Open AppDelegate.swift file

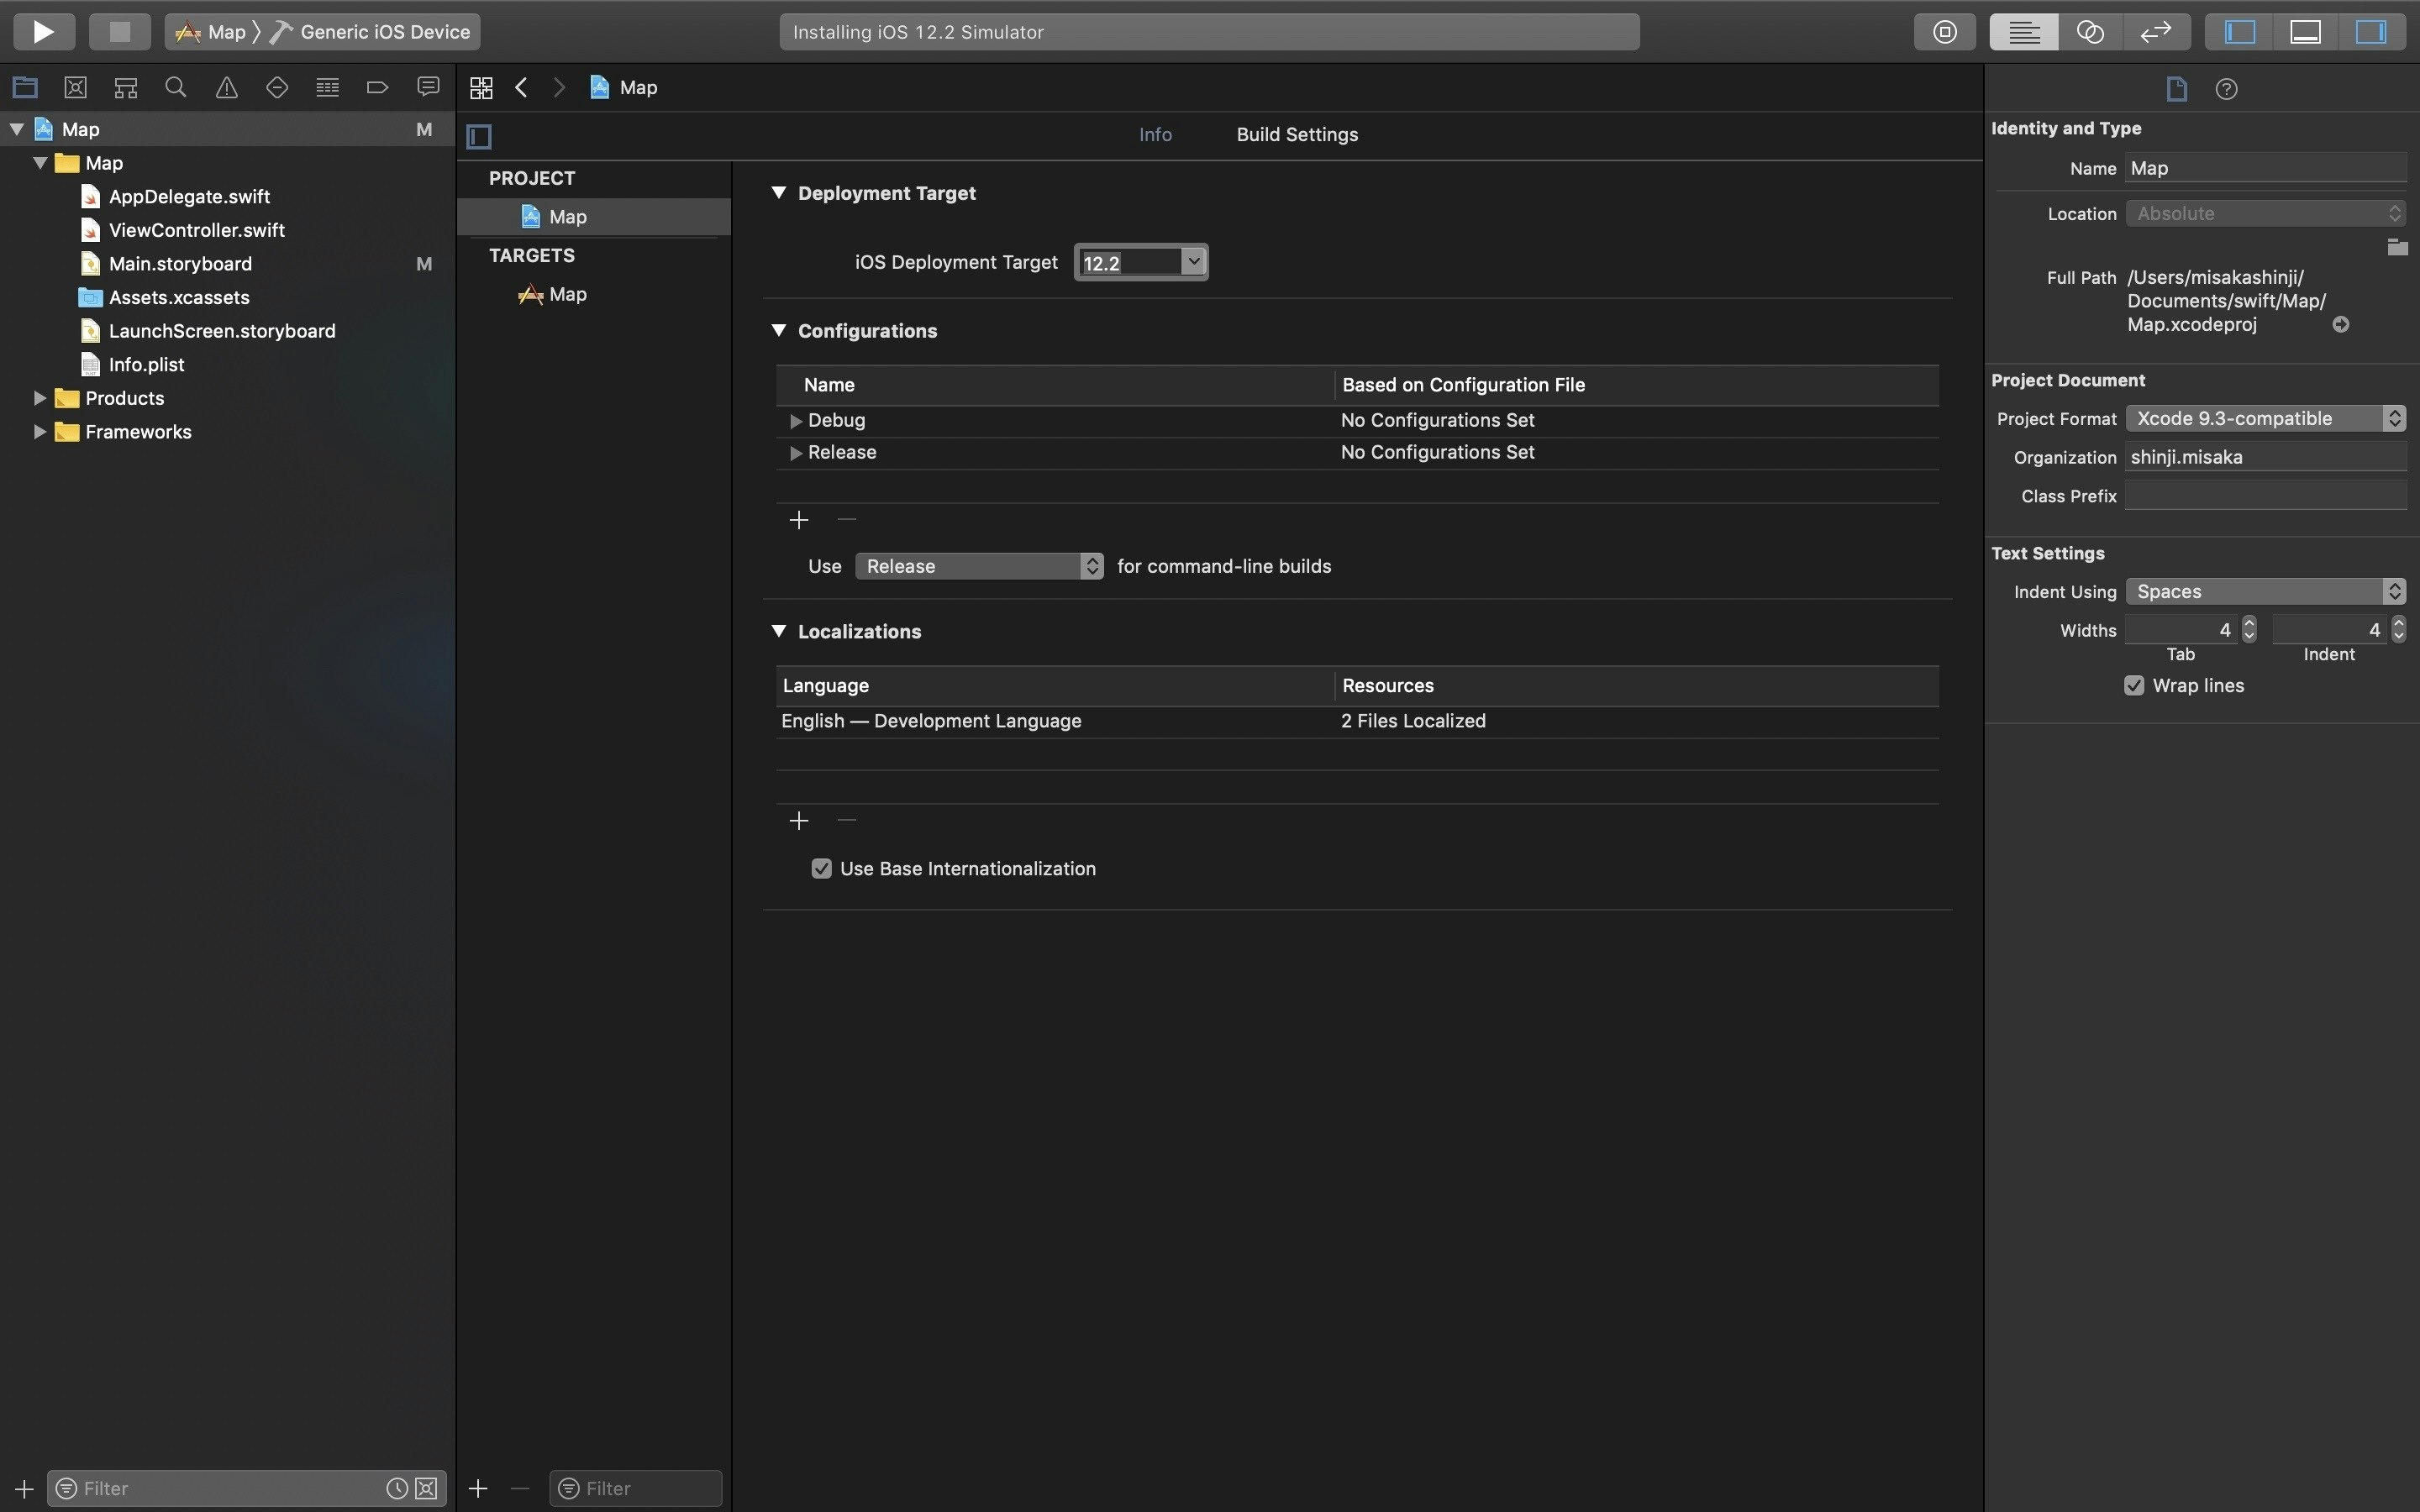pyautogui.click(x=189, y=196)
